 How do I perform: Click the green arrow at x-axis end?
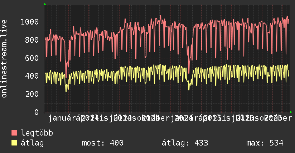tap(291, 112)
